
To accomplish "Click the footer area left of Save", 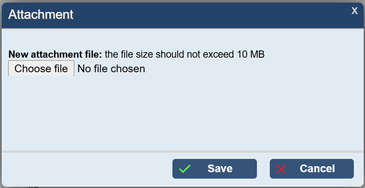I will (86, 169).
